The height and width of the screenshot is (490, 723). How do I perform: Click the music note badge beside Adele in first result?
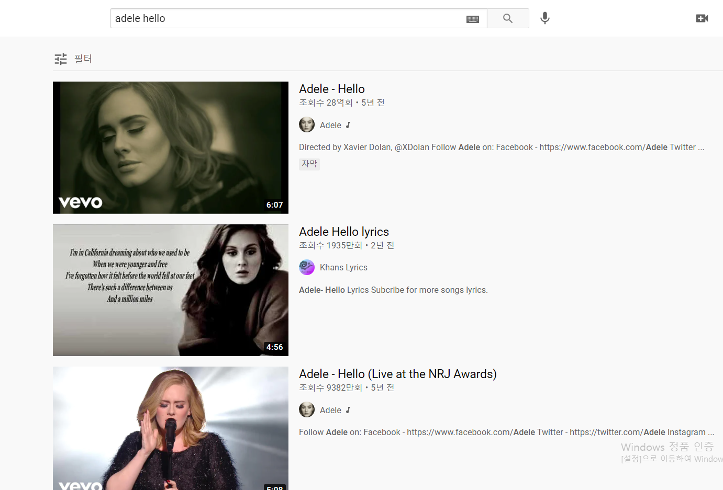(348, 125)
